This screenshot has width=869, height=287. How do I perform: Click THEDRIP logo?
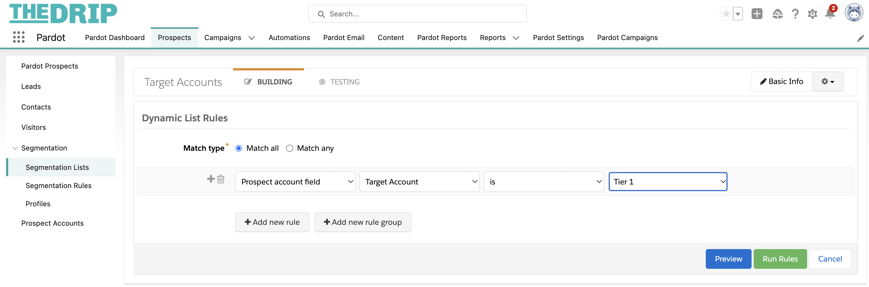63,13
